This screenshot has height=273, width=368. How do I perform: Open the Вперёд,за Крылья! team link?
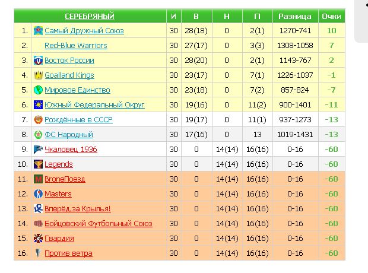(77, 209)
